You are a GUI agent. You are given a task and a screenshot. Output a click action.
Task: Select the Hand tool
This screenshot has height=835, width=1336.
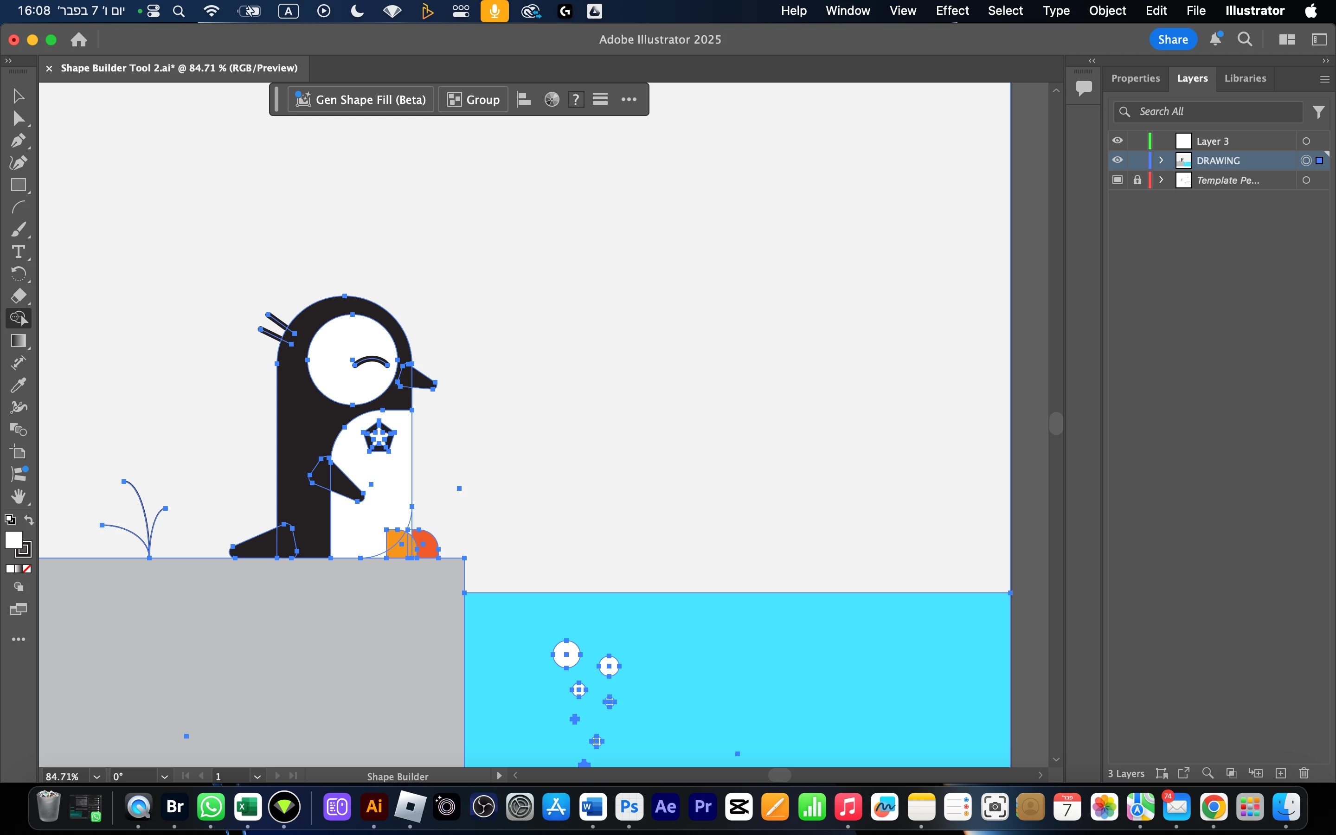18,496
